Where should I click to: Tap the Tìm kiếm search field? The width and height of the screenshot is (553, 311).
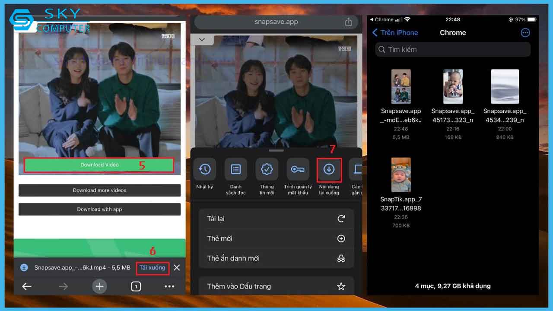point(453,50)
